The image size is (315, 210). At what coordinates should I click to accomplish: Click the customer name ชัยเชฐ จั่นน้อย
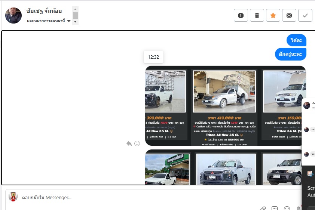[44, 11]
